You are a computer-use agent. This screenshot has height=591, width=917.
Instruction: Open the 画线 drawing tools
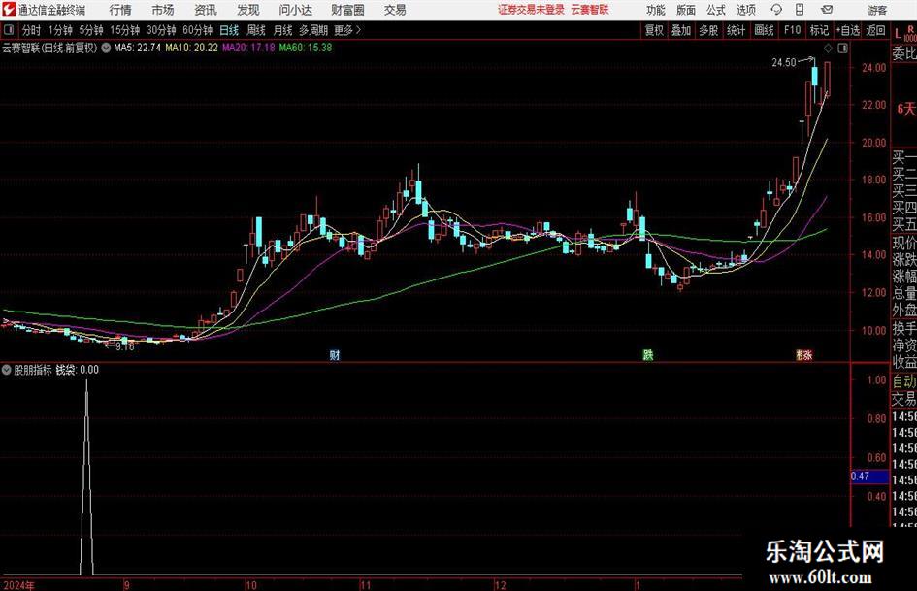tap(765, 30)
